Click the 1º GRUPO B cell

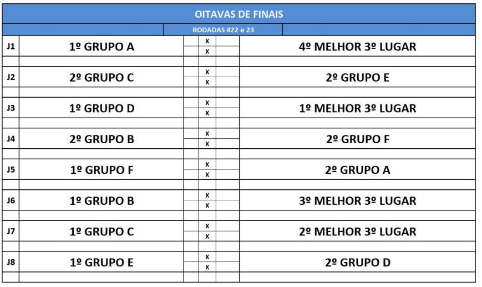pyautogui.click(x=102, y=200)
